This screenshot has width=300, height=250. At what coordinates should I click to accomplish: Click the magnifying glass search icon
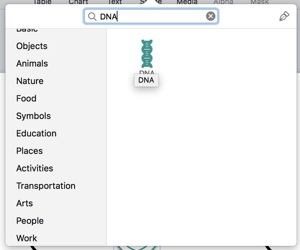pos(92,16)
